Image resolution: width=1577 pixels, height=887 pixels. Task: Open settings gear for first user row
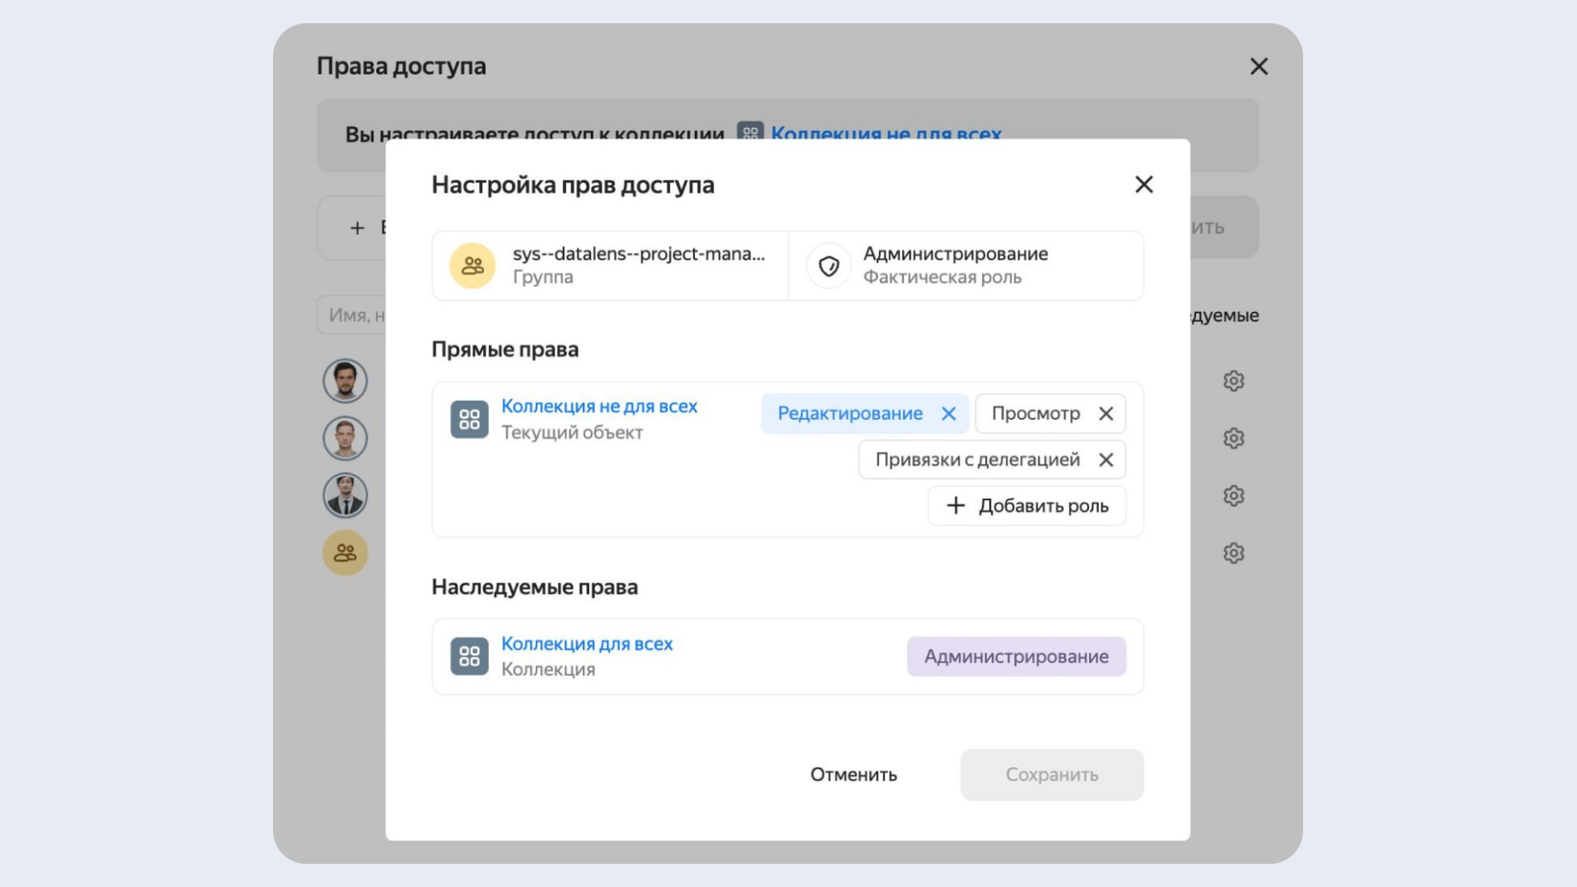click(x=1233, y=381)
